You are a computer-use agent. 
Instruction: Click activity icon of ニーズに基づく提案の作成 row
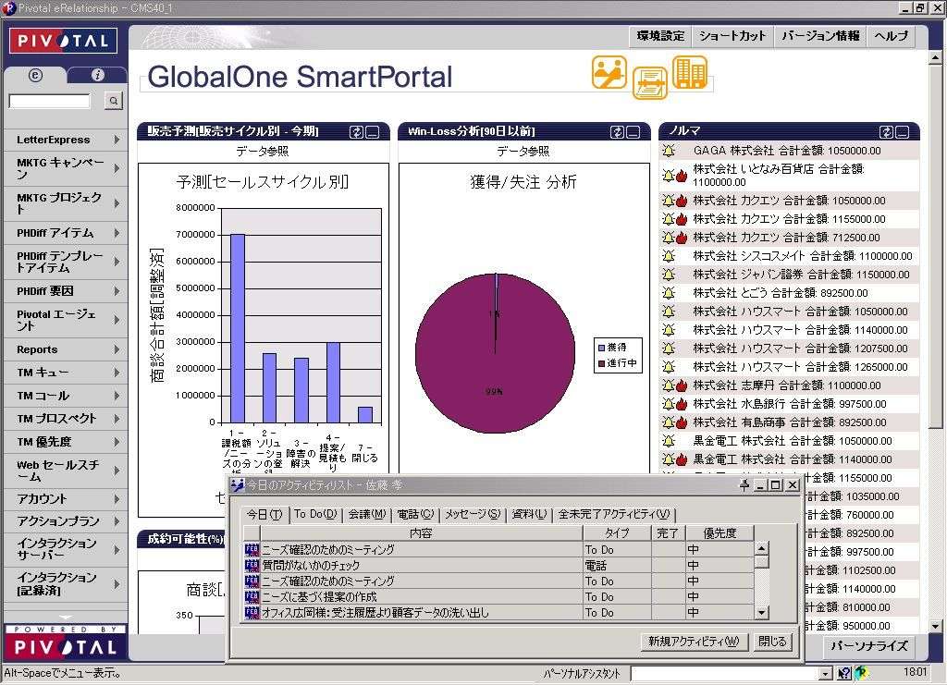click(x=252, y=596)
